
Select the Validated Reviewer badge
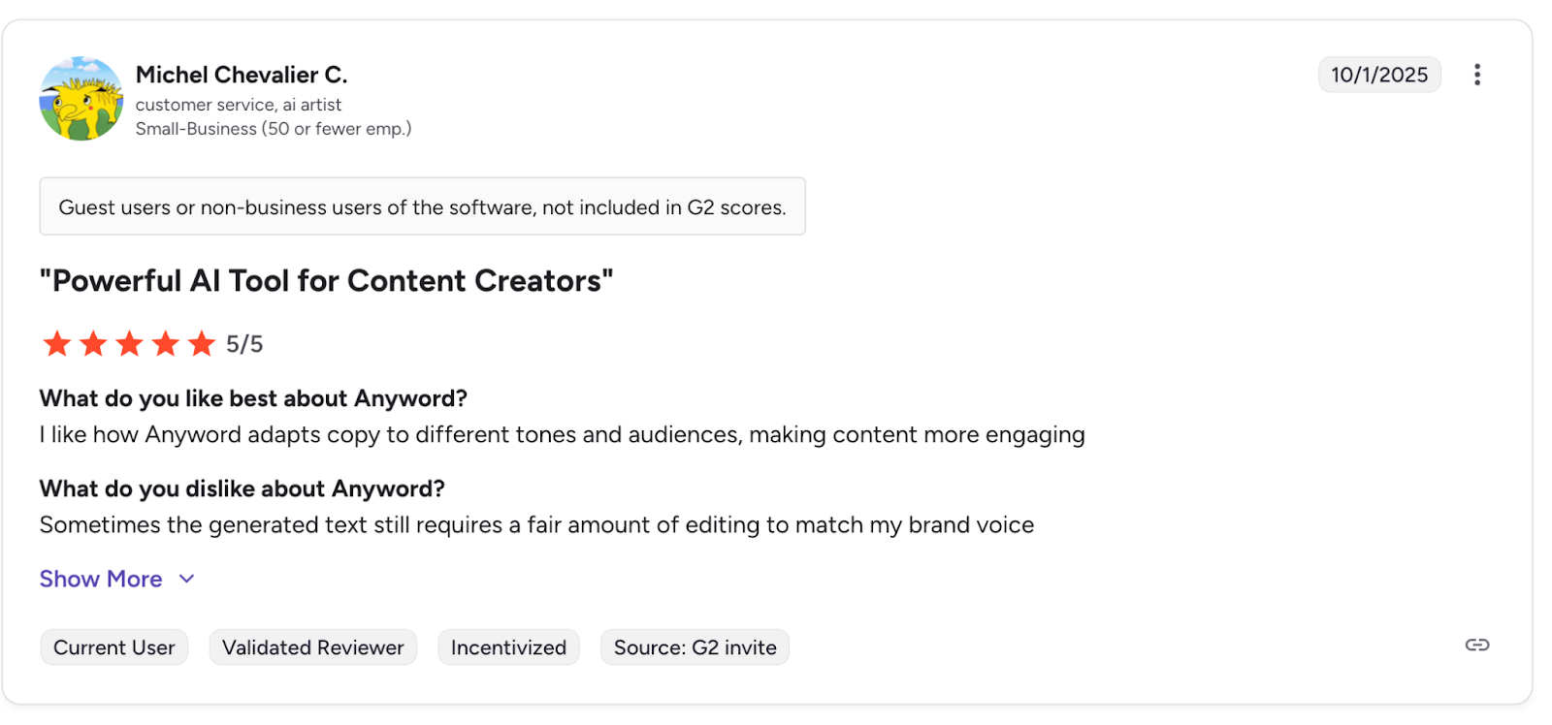pos(312,647)
